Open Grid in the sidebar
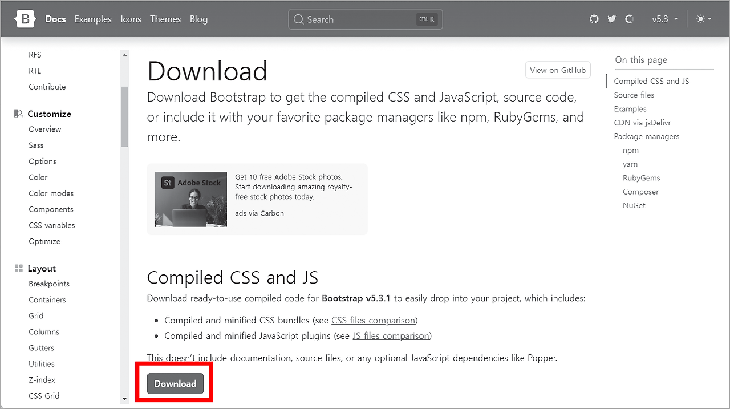This screenshot has width=730, height=409. point(36,316)
